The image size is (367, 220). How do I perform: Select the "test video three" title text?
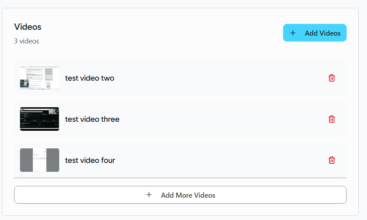click(x=92, y=119)
